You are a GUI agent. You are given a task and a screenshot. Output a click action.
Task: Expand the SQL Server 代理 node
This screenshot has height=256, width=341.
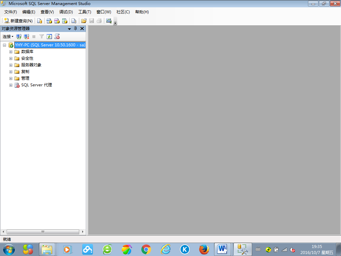pyautogui.click(x=11, y=85)
